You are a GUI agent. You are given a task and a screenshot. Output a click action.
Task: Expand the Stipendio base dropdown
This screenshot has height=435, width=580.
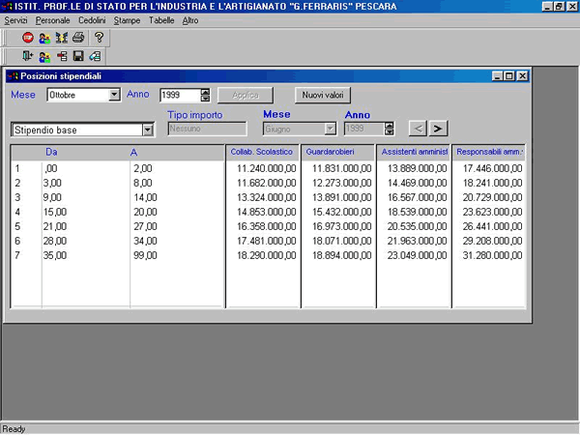(148, 130)
